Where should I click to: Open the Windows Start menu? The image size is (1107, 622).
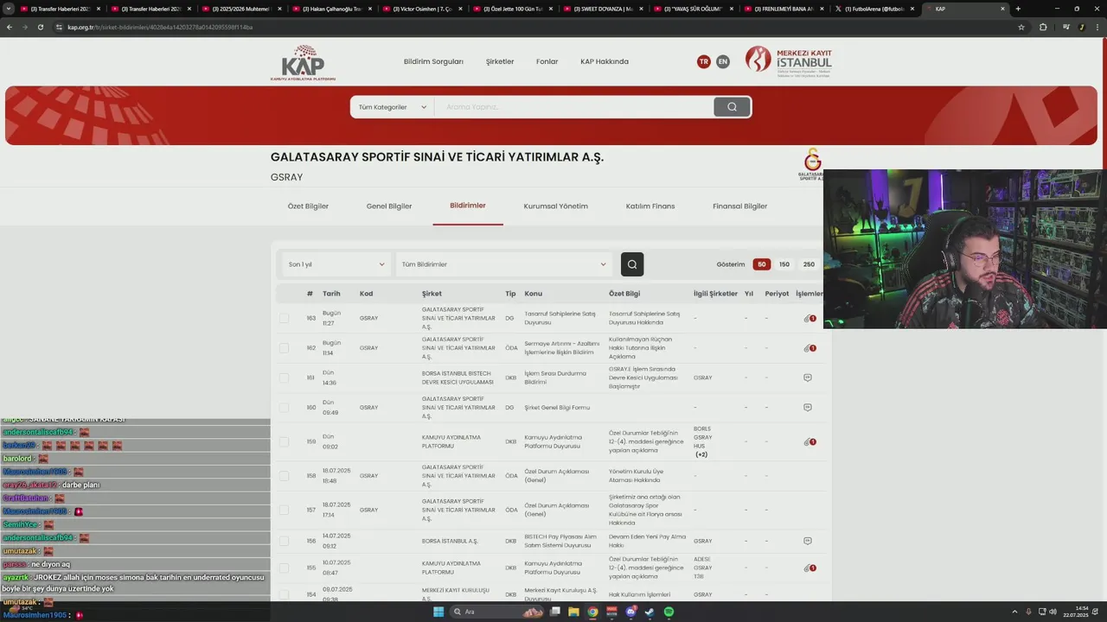[438, 612]
